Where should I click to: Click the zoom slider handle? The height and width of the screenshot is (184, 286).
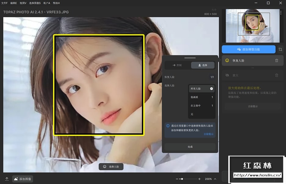pos(182,179)
